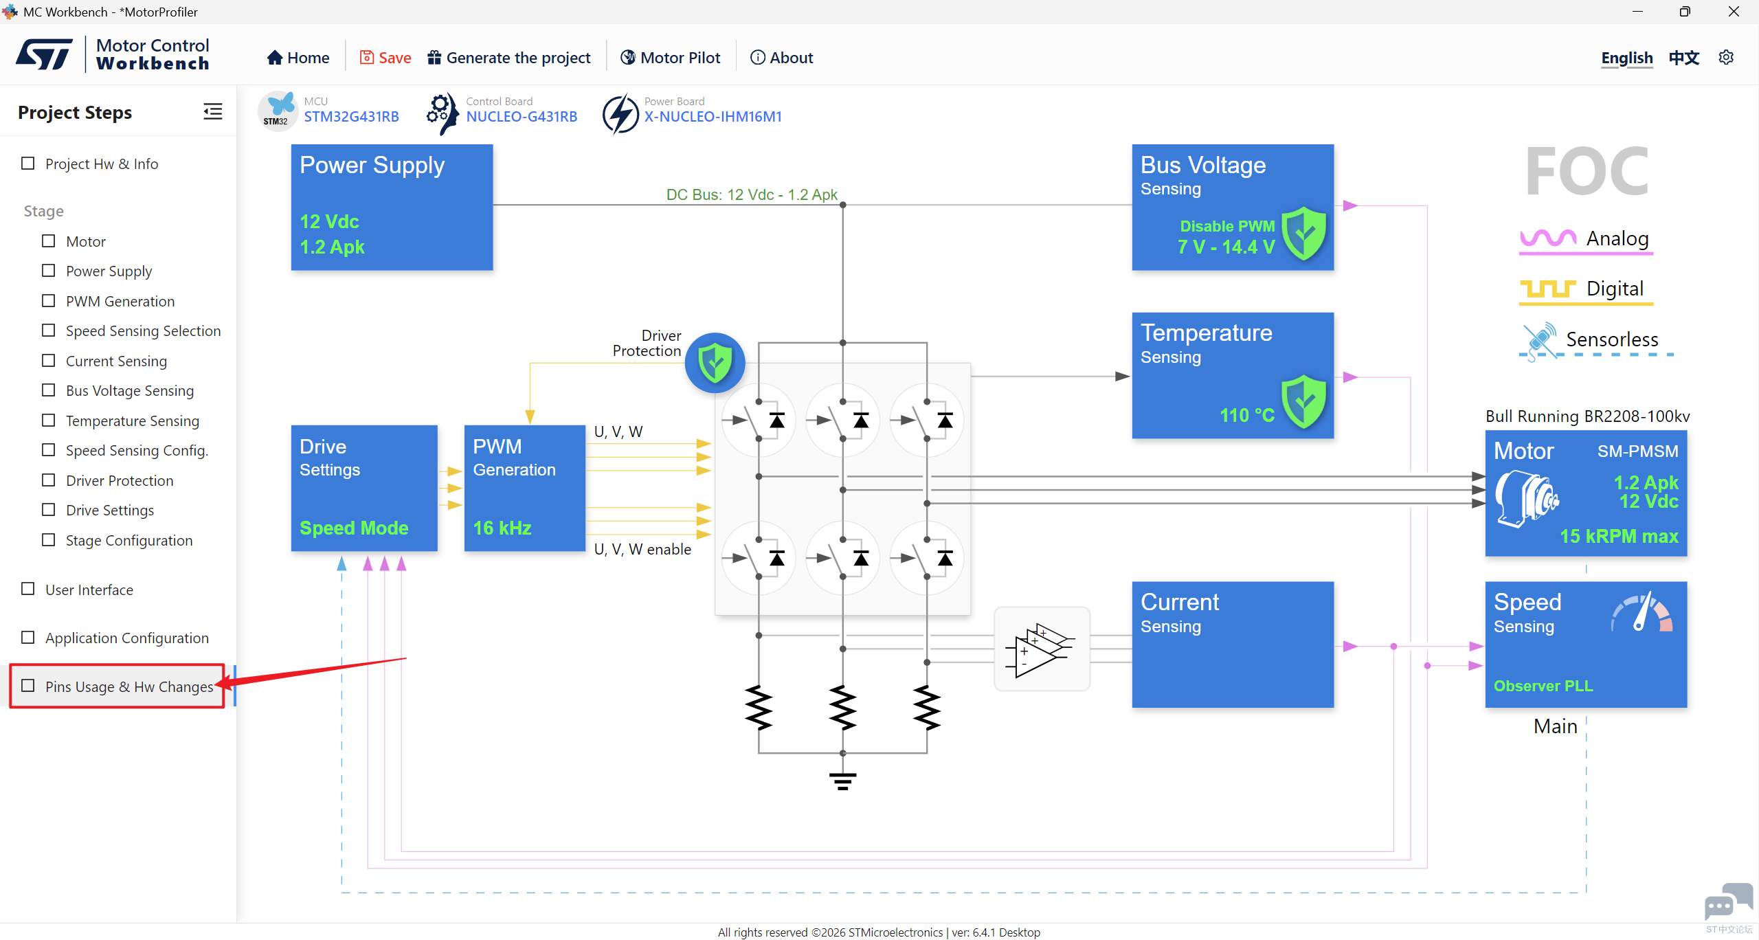Open Driver Protection step
This screenshot has width=1759, height=940.
(x=120, y=480)
